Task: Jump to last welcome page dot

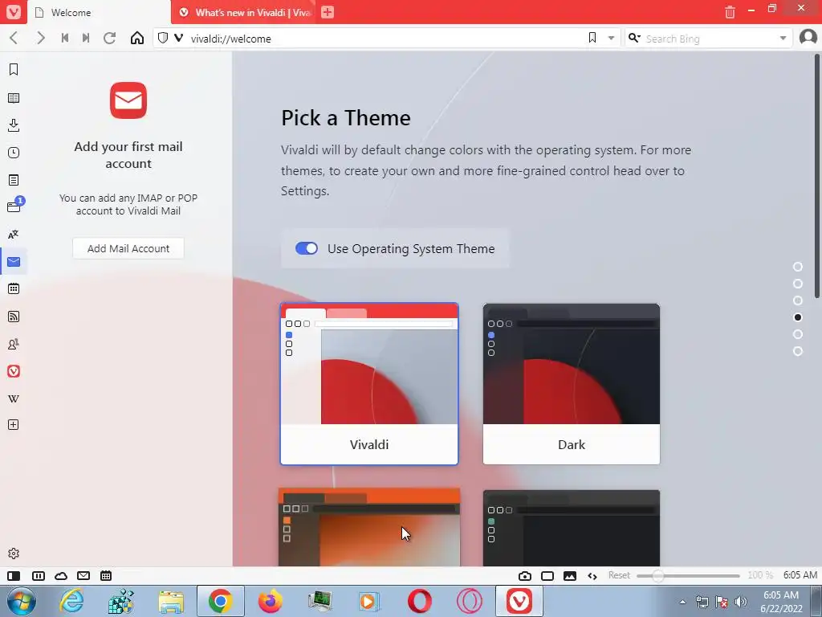Action: point(797,351)
